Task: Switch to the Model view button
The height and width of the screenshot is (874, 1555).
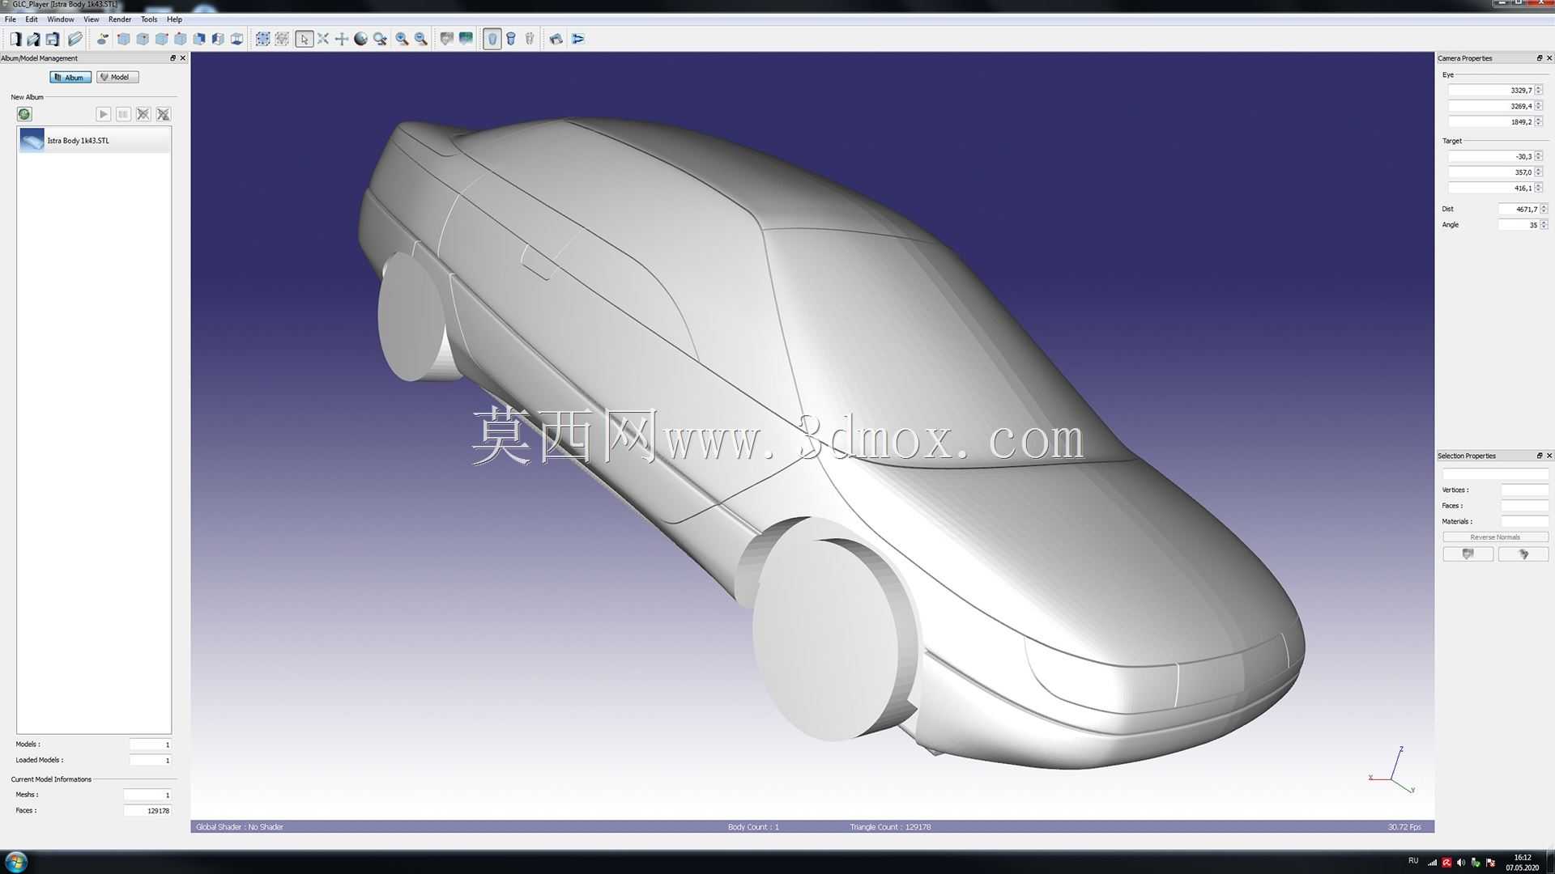Action: coord(117,77)
